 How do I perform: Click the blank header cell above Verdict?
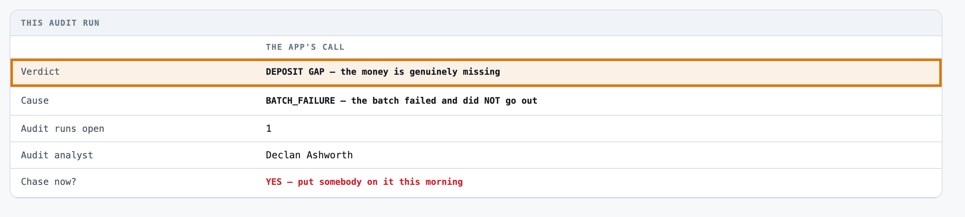pos(137,47)
